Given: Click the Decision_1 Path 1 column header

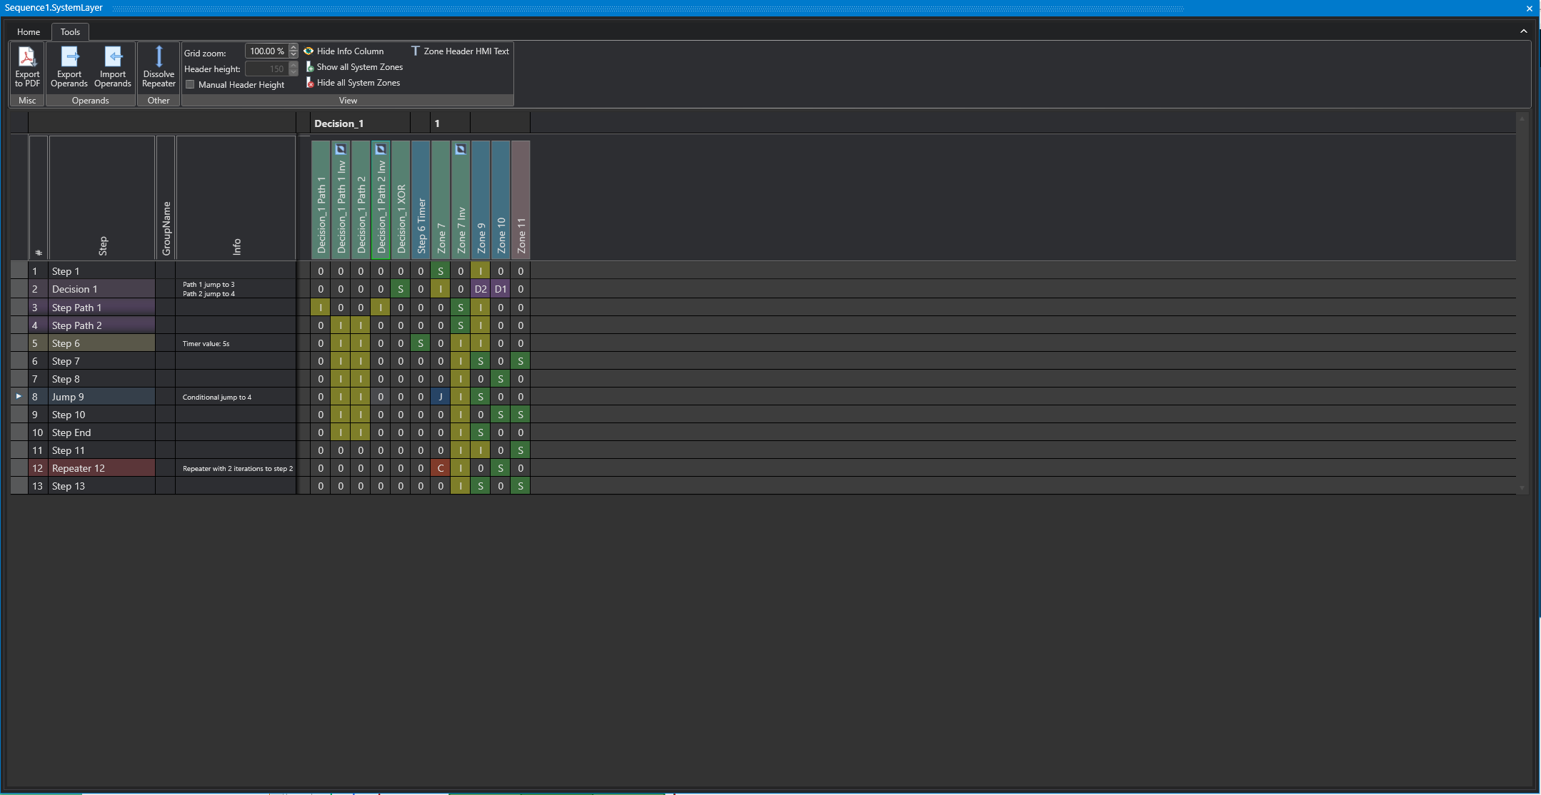Looking at the screenshot, I should pos(321,199).
